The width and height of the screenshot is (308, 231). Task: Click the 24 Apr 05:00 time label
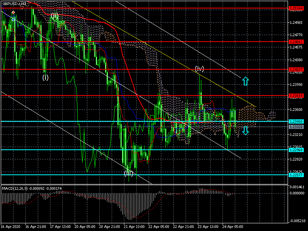pos(233,227)
